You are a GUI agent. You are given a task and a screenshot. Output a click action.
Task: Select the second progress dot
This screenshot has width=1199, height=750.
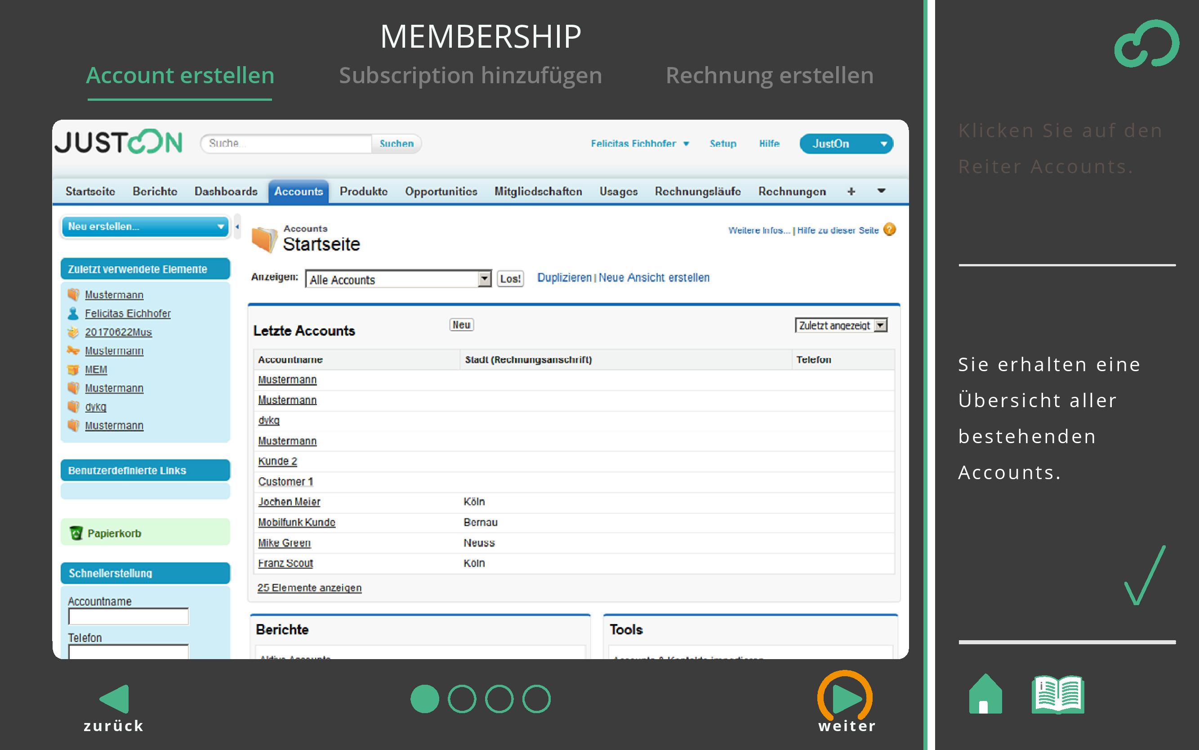[x=461, y=699]
